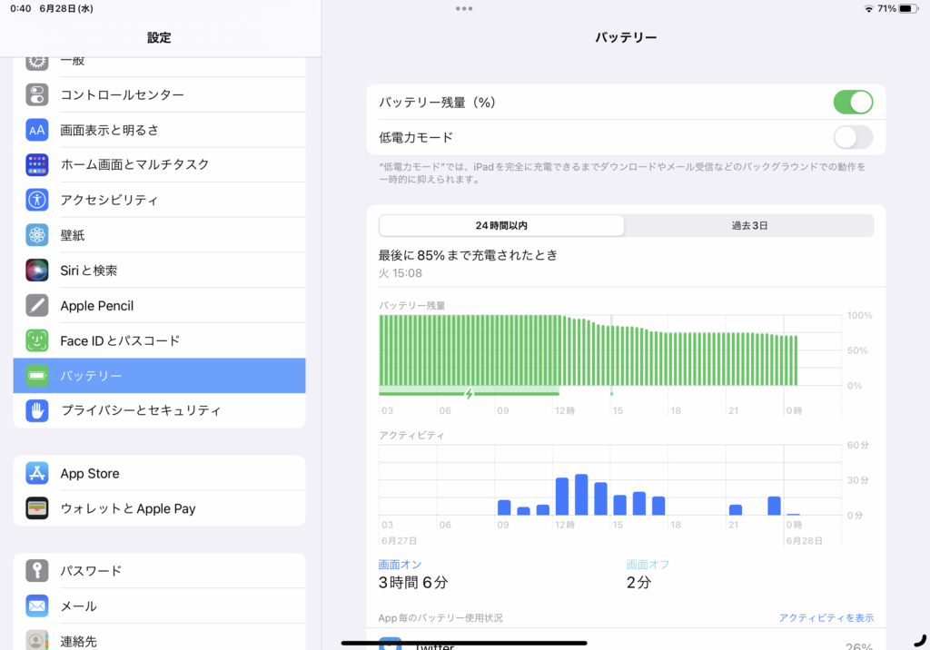Open アクセシビリティ settings
The width and height of the screenshot is (930, 650).
pyautogui.click(x=159, y=200)
